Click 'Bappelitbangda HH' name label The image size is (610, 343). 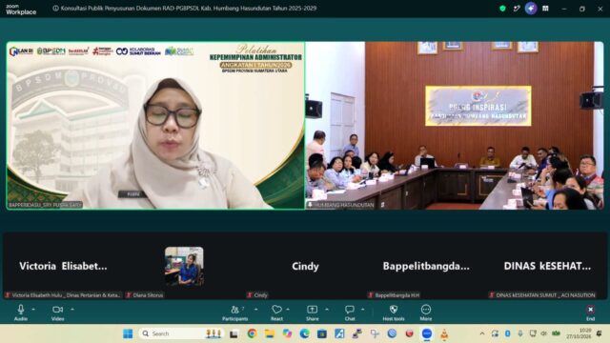397,295
